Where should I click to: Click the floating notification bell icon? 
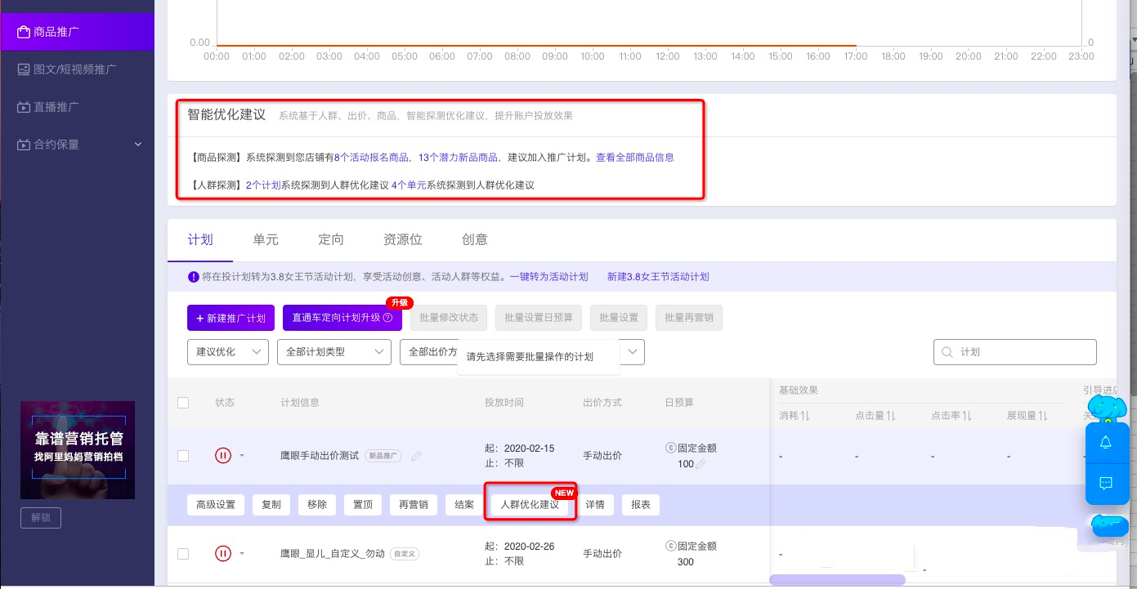coord(1107,442)
